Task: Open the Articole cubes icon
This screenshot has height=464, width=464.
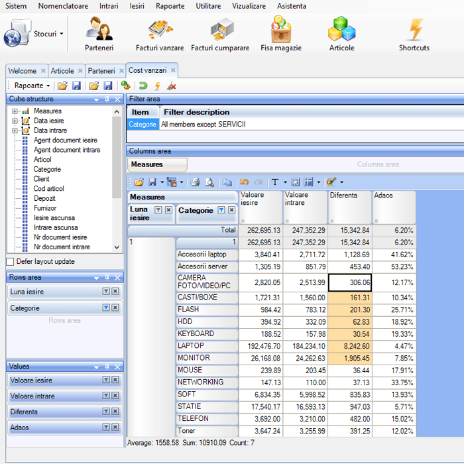Action: tap(342, 29)
